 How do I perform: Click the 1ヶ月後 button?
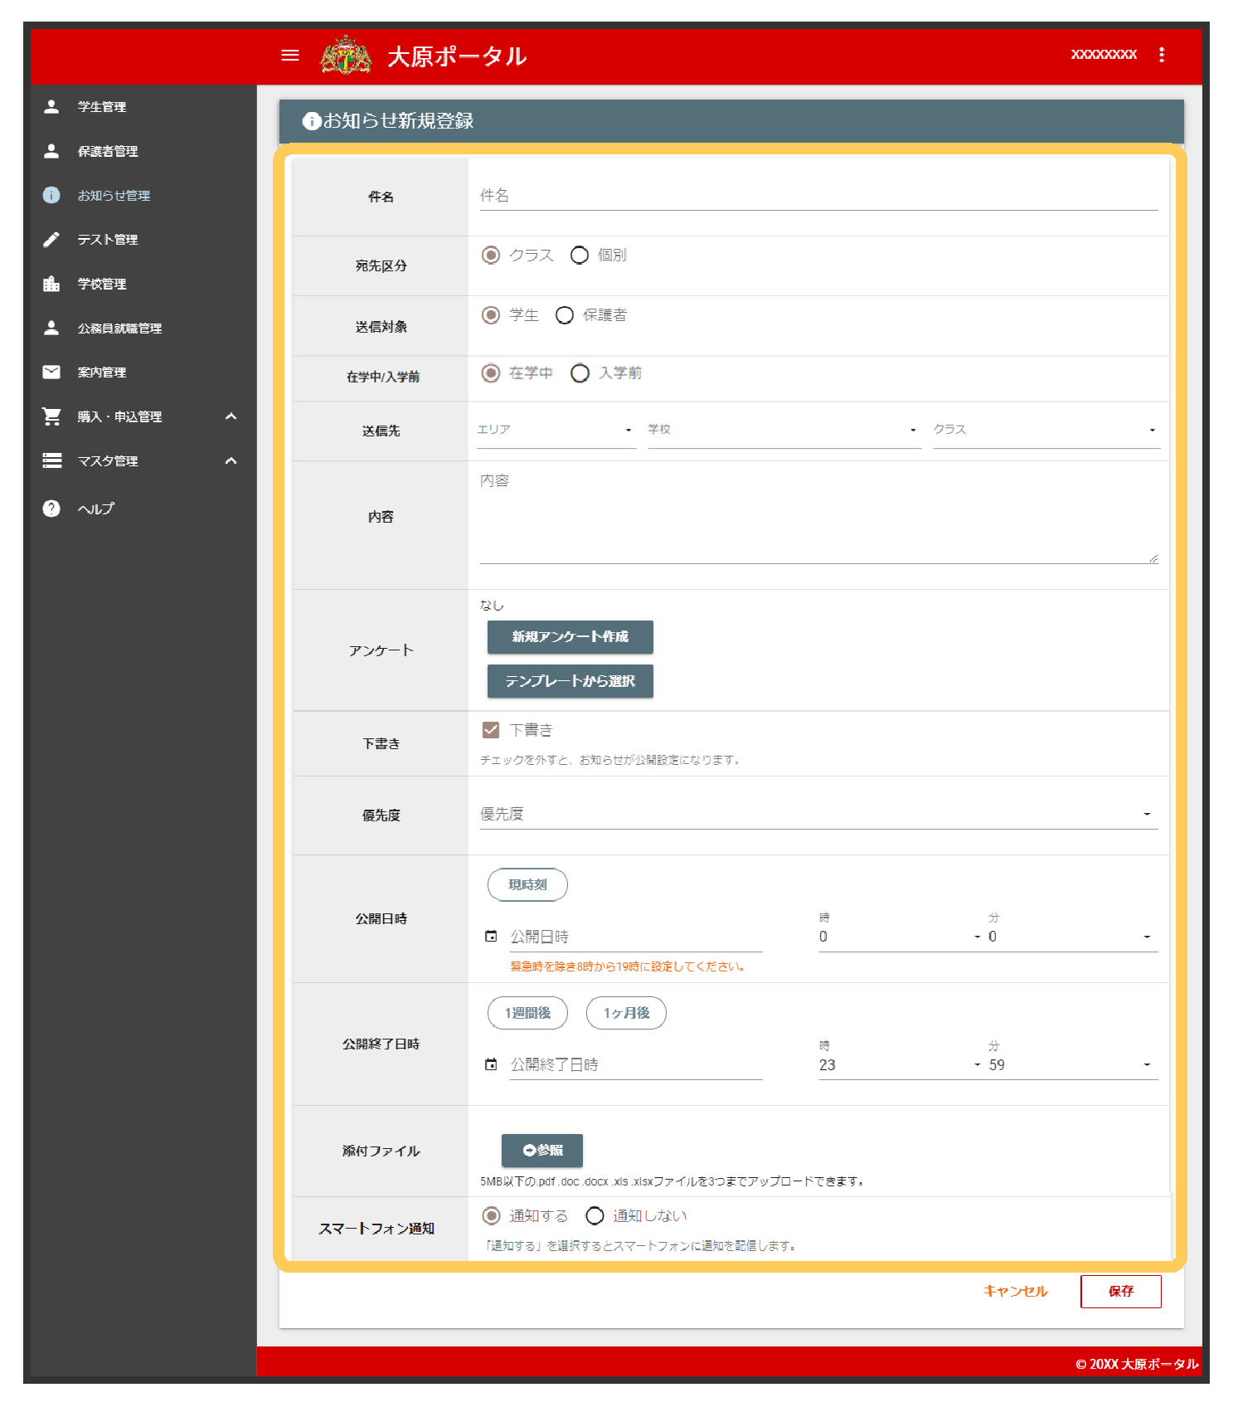coord(626,1013)
